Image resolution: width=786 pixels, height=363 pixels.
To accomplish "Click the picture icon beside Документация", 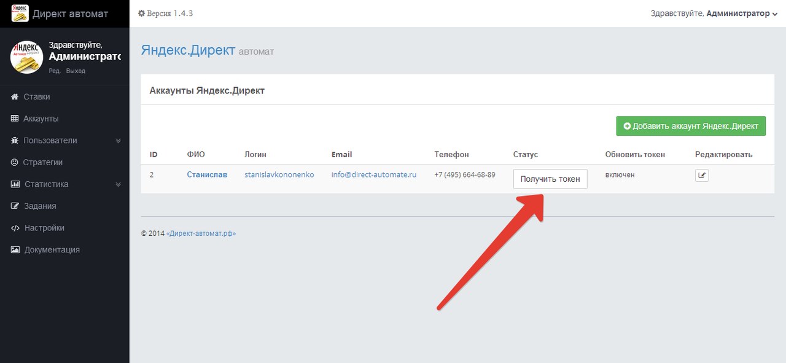I will click(x=15, y=250).
